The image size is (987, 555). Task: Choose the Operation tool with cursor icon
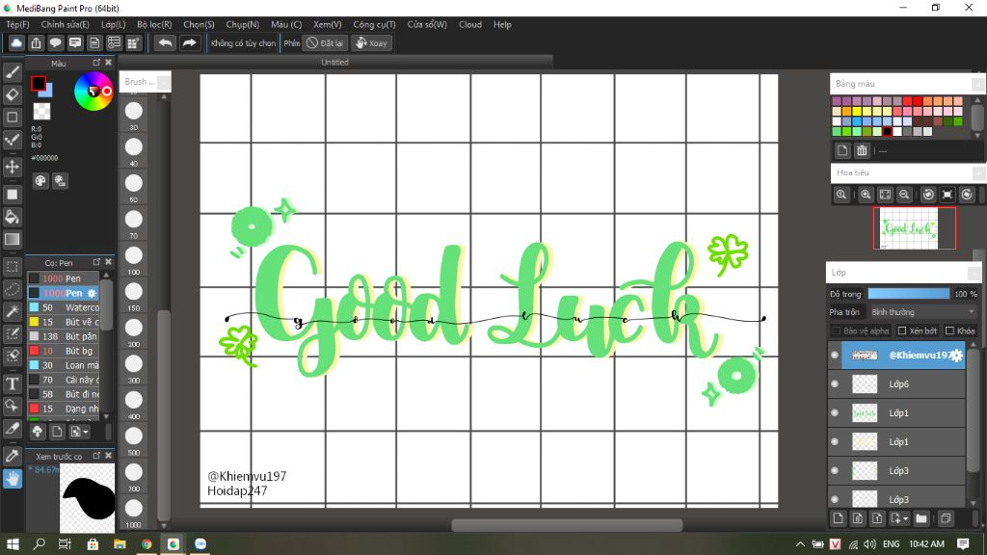click(x=12, y=406)
